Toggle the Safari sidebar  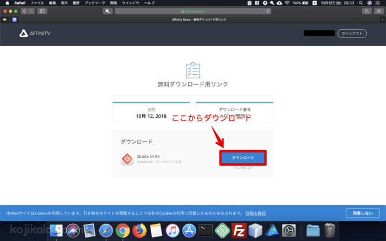[x=42, y=12]
